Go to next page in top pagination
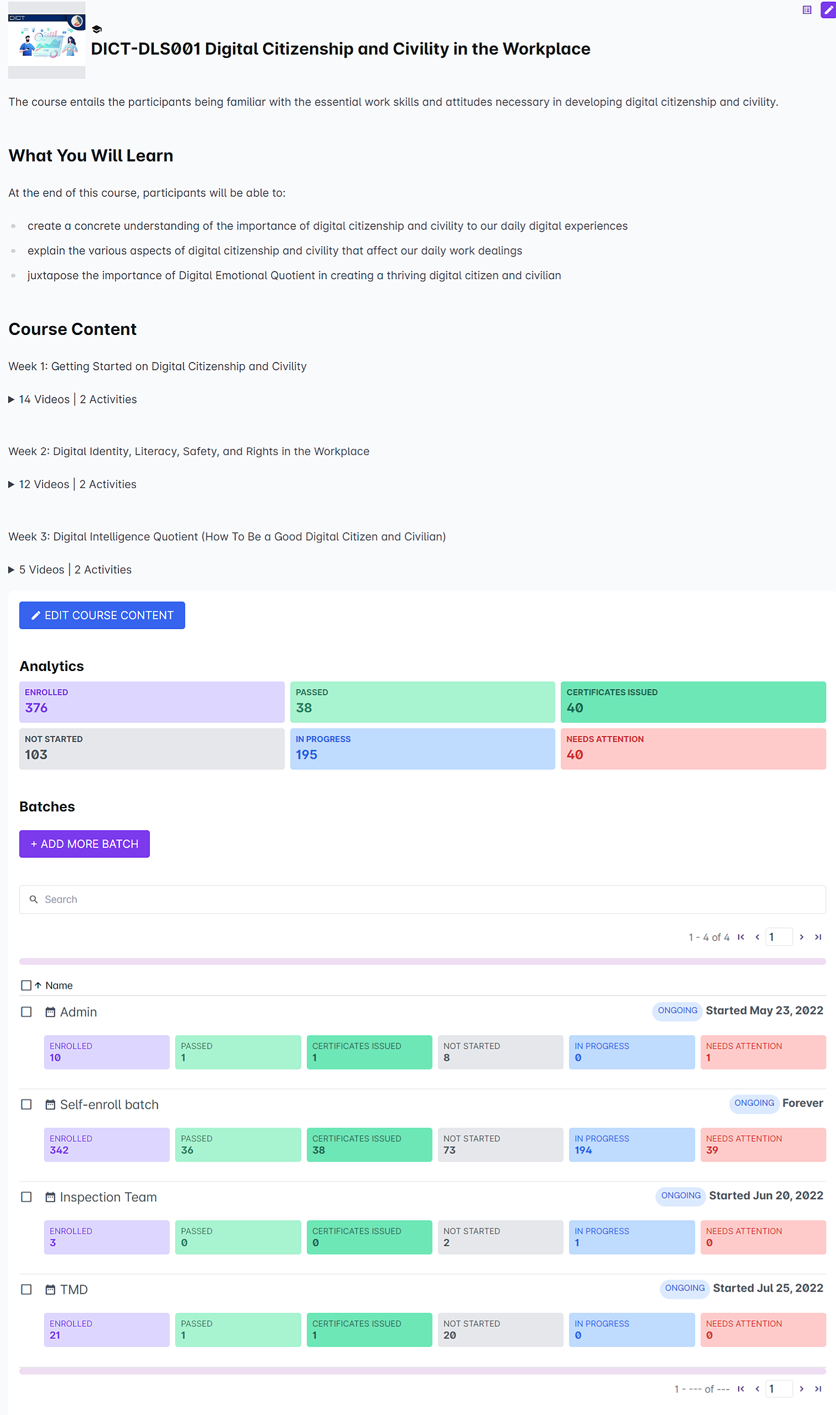The image size is (836, 1415). (x=802, y=937)
